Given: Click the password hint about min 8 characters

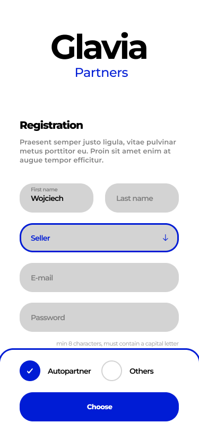Looking at the screenshot, I should (x=118, y=343).
